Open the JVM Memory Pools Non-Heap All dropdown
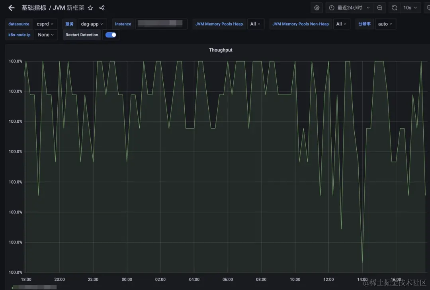The image size is (430, 290). (341, 24)
